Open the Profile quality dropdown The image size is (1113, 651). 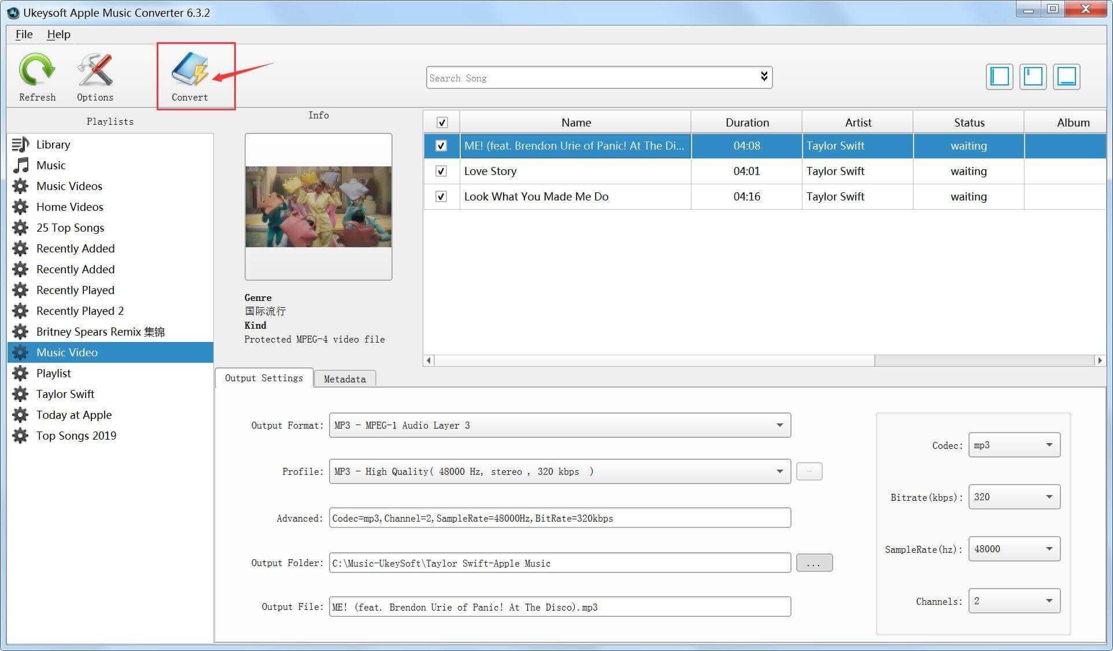tap(781, 471)
